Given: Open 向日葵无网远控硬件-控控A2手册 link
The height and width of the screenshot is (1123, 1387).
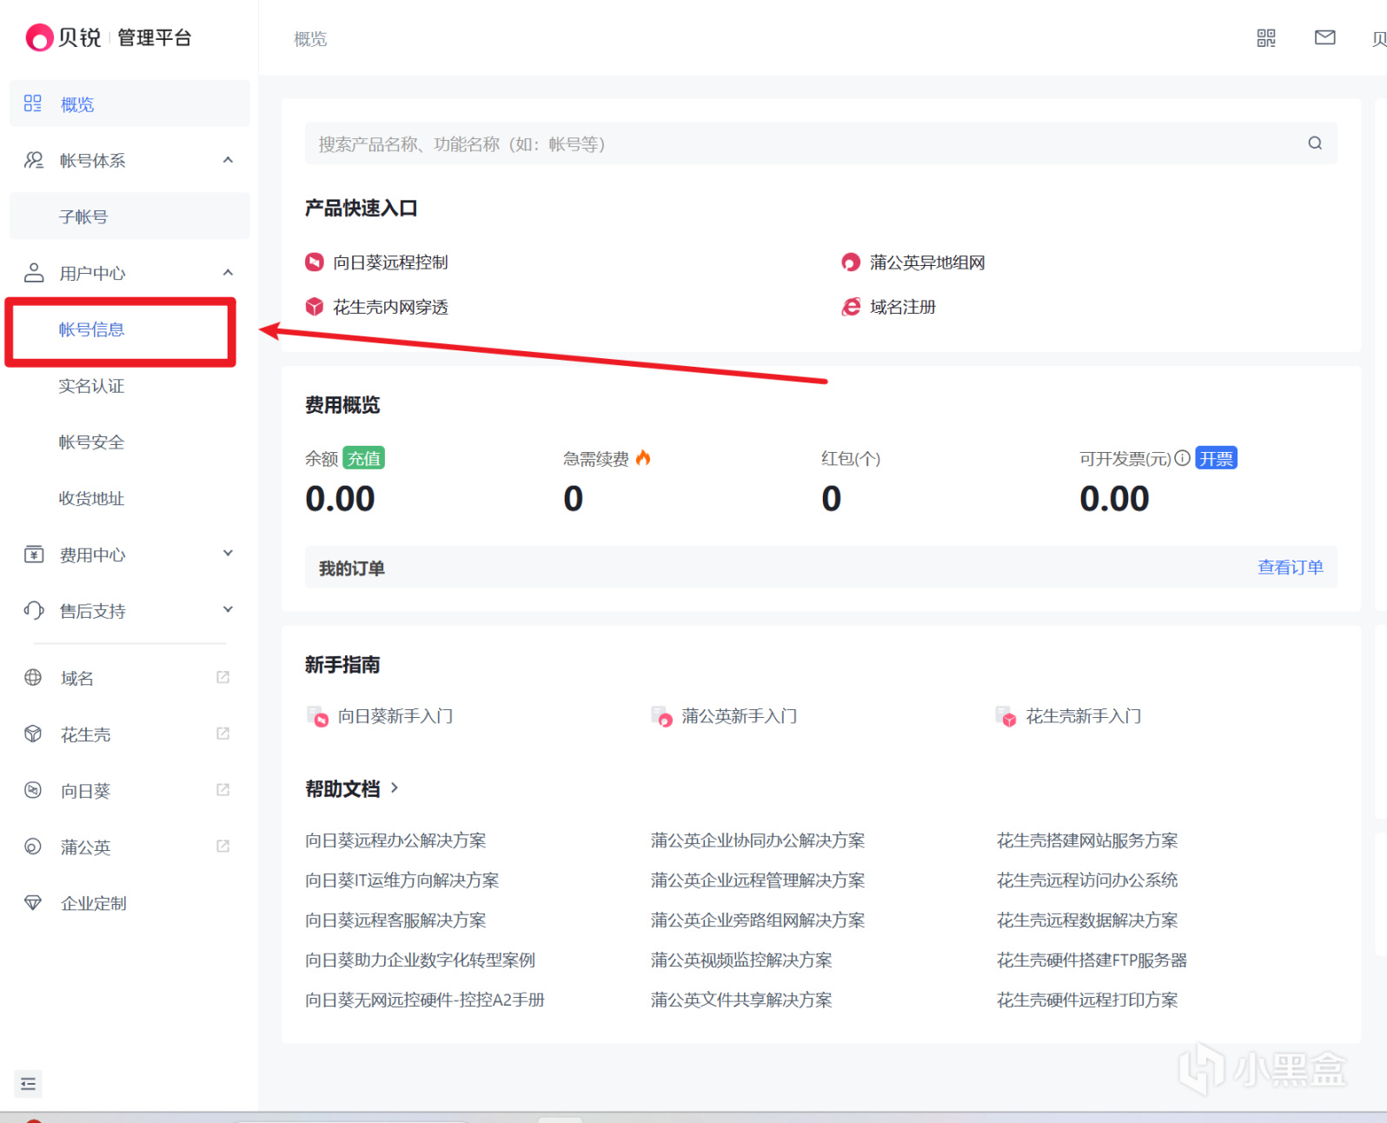Looking at the screenshot, I should click(x=425, y=1000).
